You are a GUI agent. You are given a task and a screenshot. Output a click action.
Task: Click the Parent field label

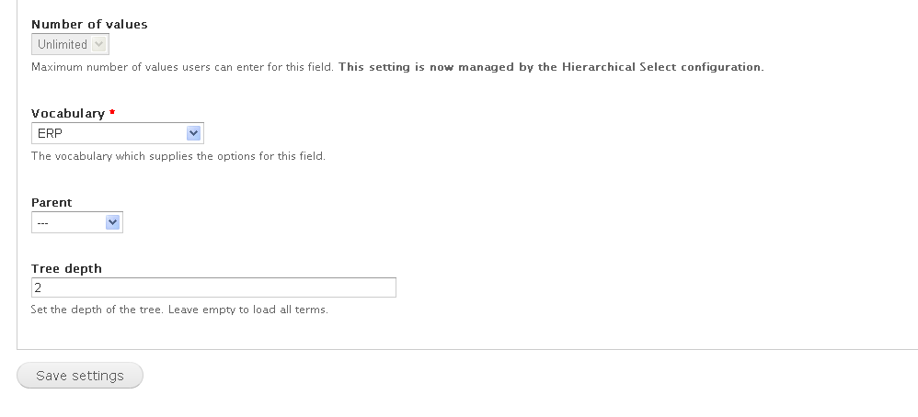[52, 202]
